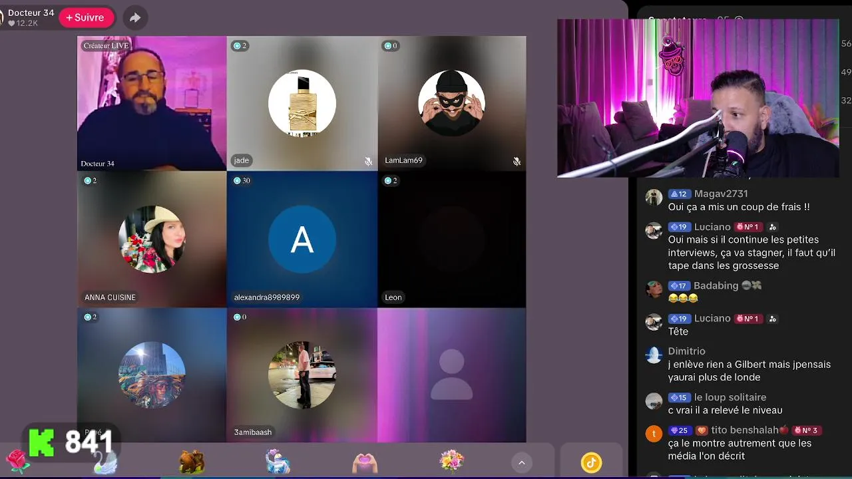Click the coin counter on ANNA CUISINE's tile

91,181
